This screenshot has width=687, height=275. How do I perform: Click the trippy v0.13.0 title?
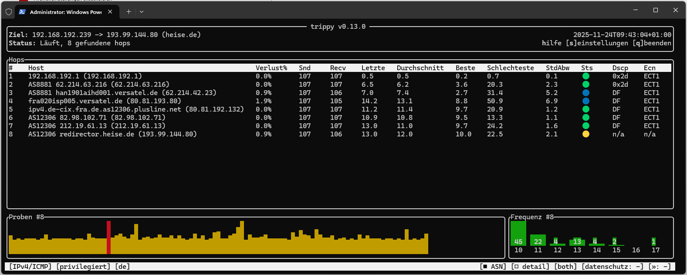tap(338, 26)
